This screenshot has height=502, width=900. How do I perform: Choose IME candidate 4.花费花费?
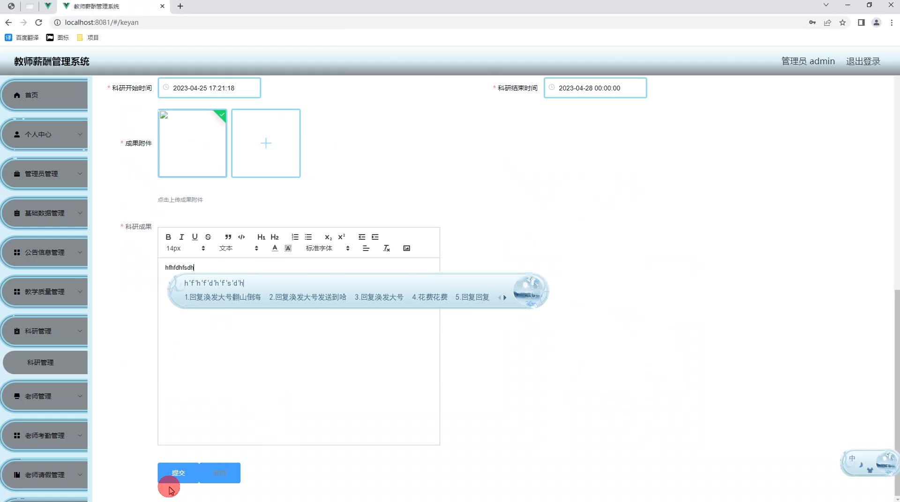pos(429,297)
